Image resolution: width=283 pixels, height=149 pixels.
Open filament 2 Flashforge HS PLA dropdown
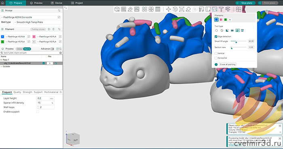tap(47, 37)
